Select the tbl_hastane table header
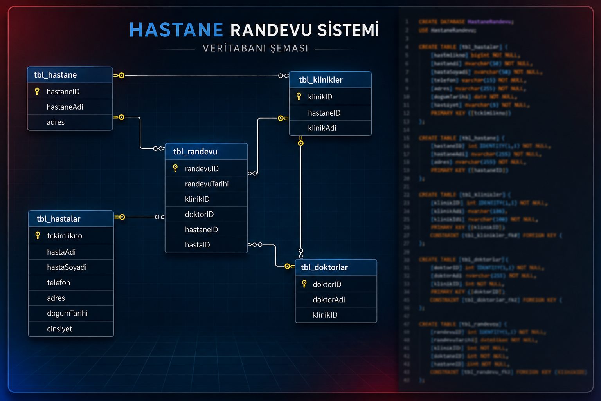The image size is (601, 401). pyautogui.click(x=70, y=75)
